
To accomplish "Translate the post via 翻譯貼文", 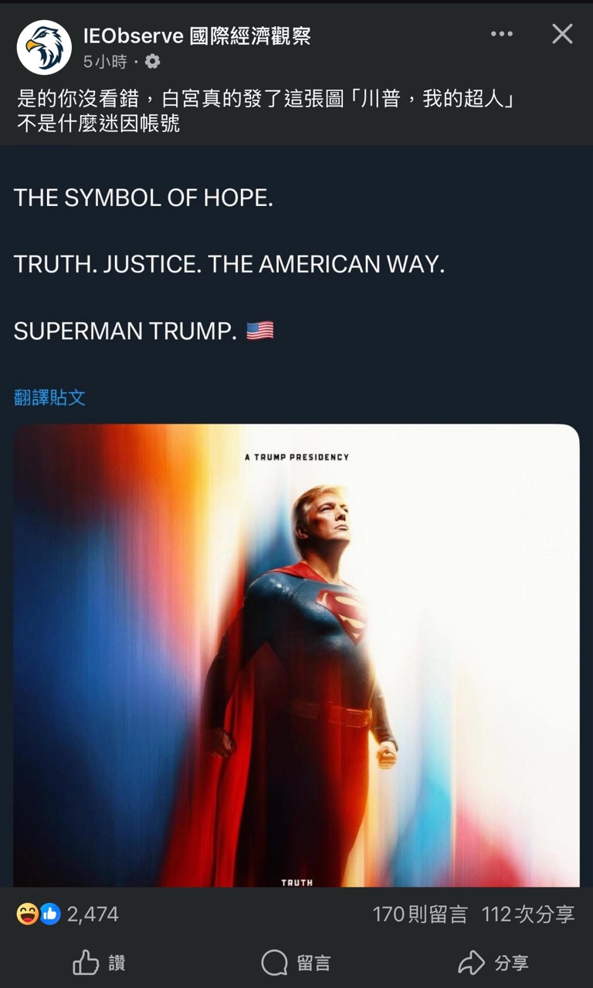I will [49, 398].
